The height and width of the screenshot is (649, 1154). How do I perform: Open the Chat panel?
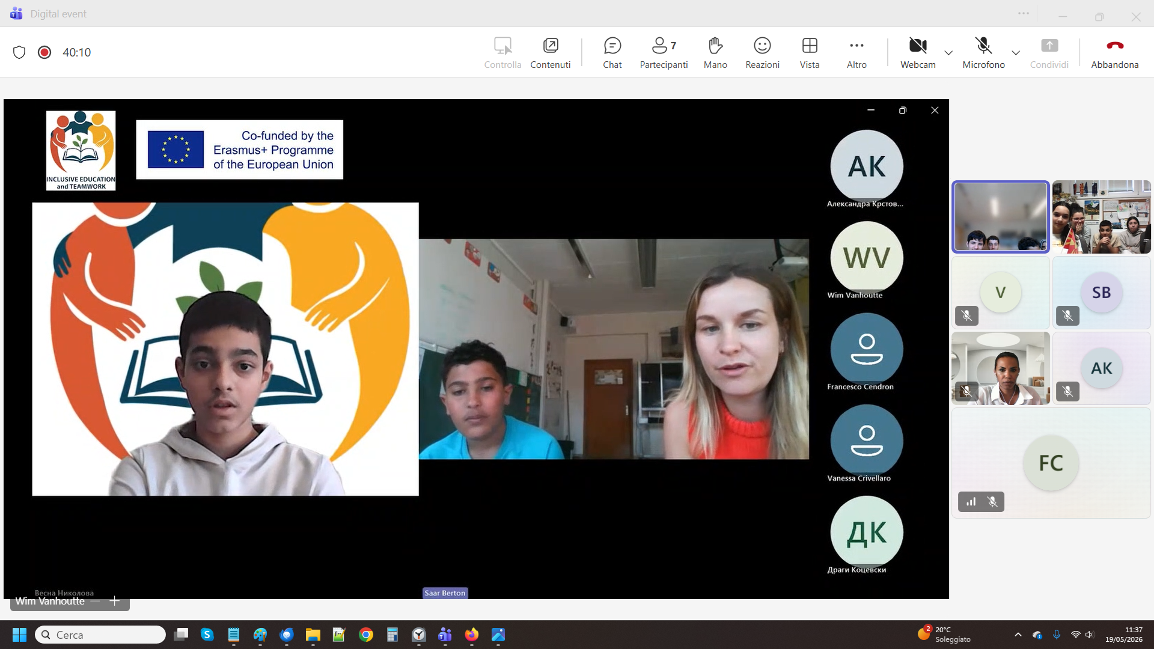[x=612, y=53]
